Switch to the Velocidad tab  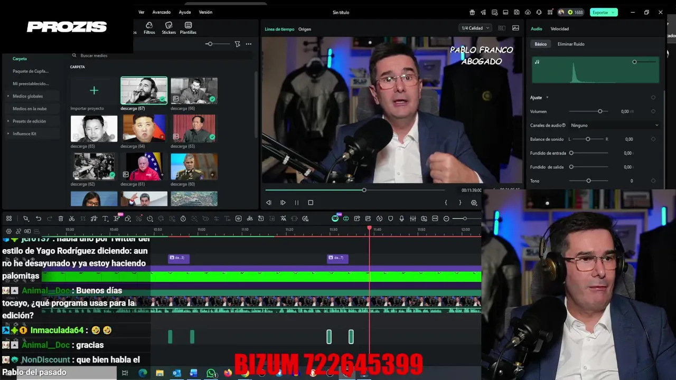tap(559, 29)
